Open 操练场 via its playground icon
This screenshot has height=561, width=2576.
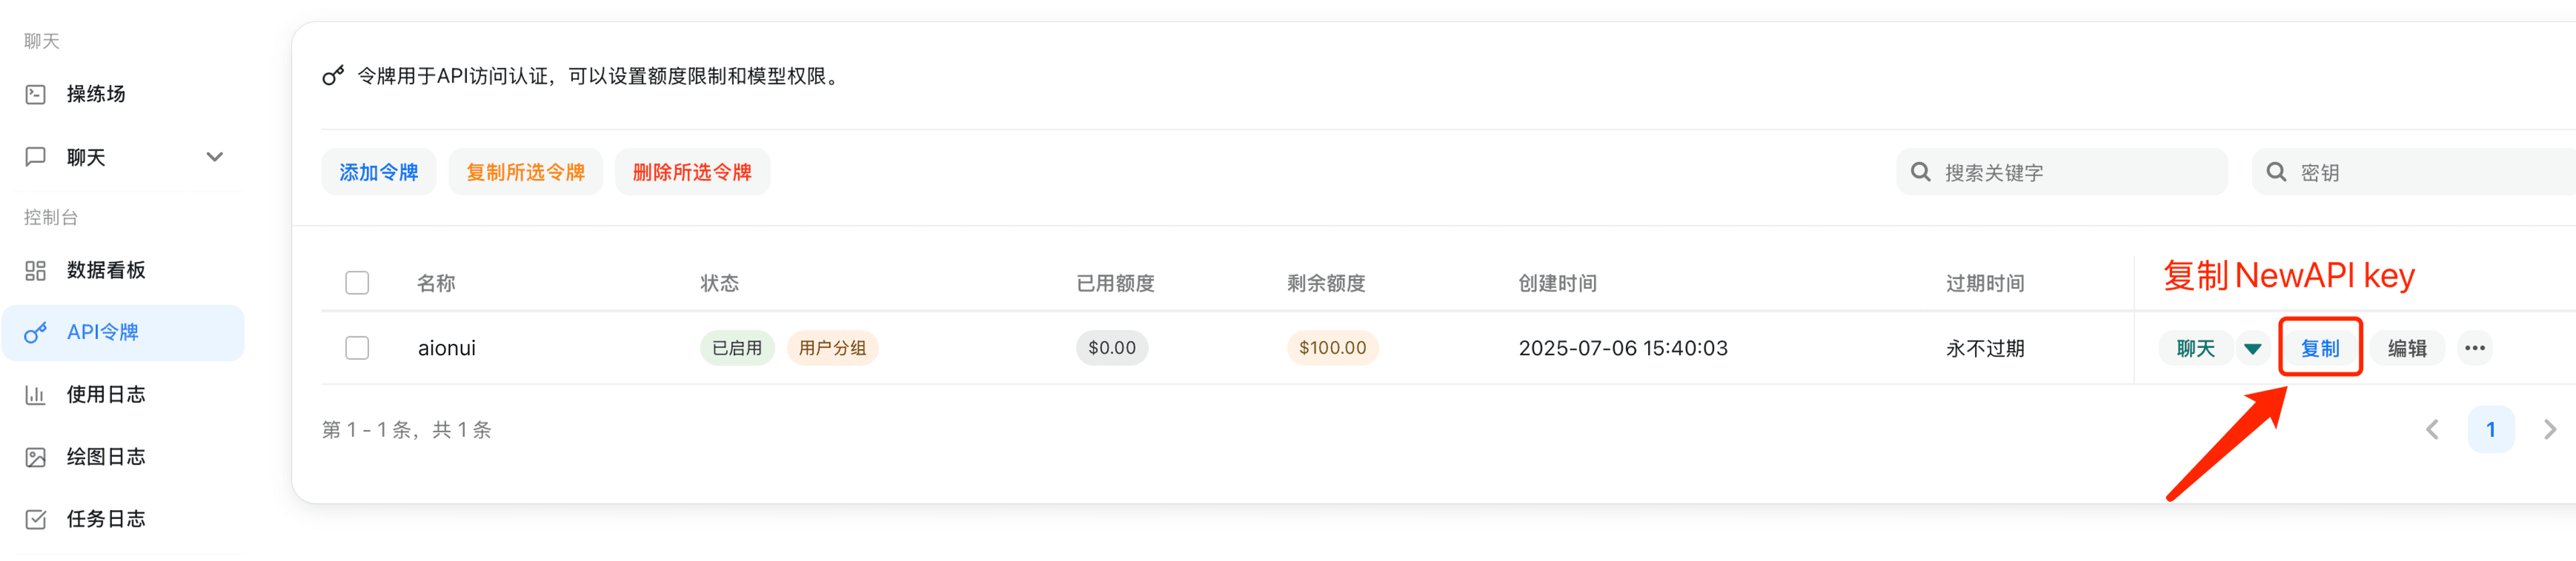(36, 93)
